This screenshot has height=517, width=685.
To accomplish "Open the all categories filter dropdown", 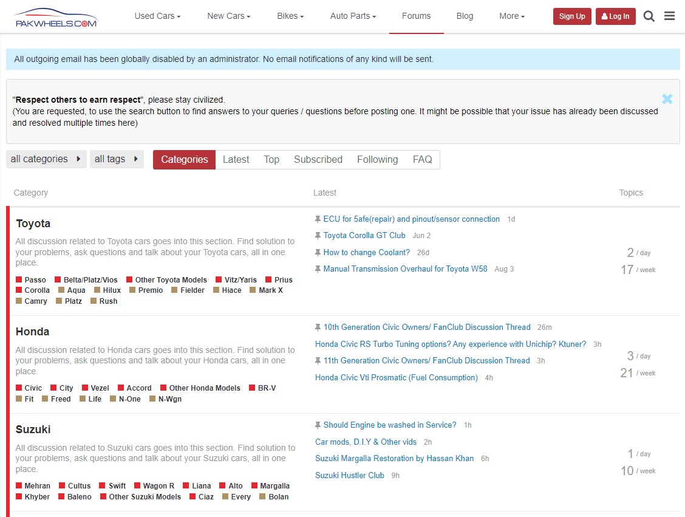I will (46, 159).
